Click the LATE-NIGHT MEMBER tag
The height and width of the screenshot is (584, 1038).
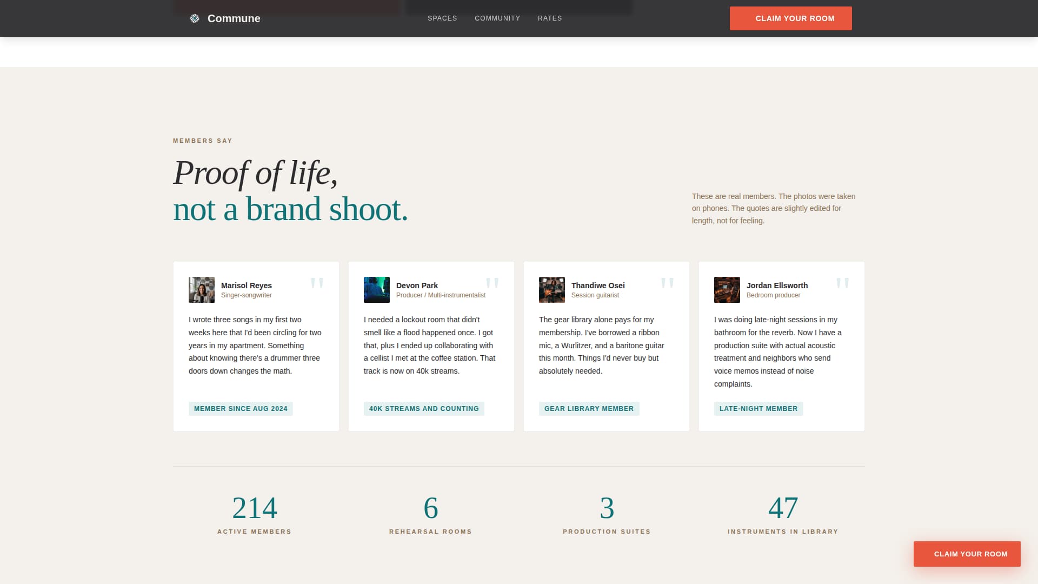(758, 408)
